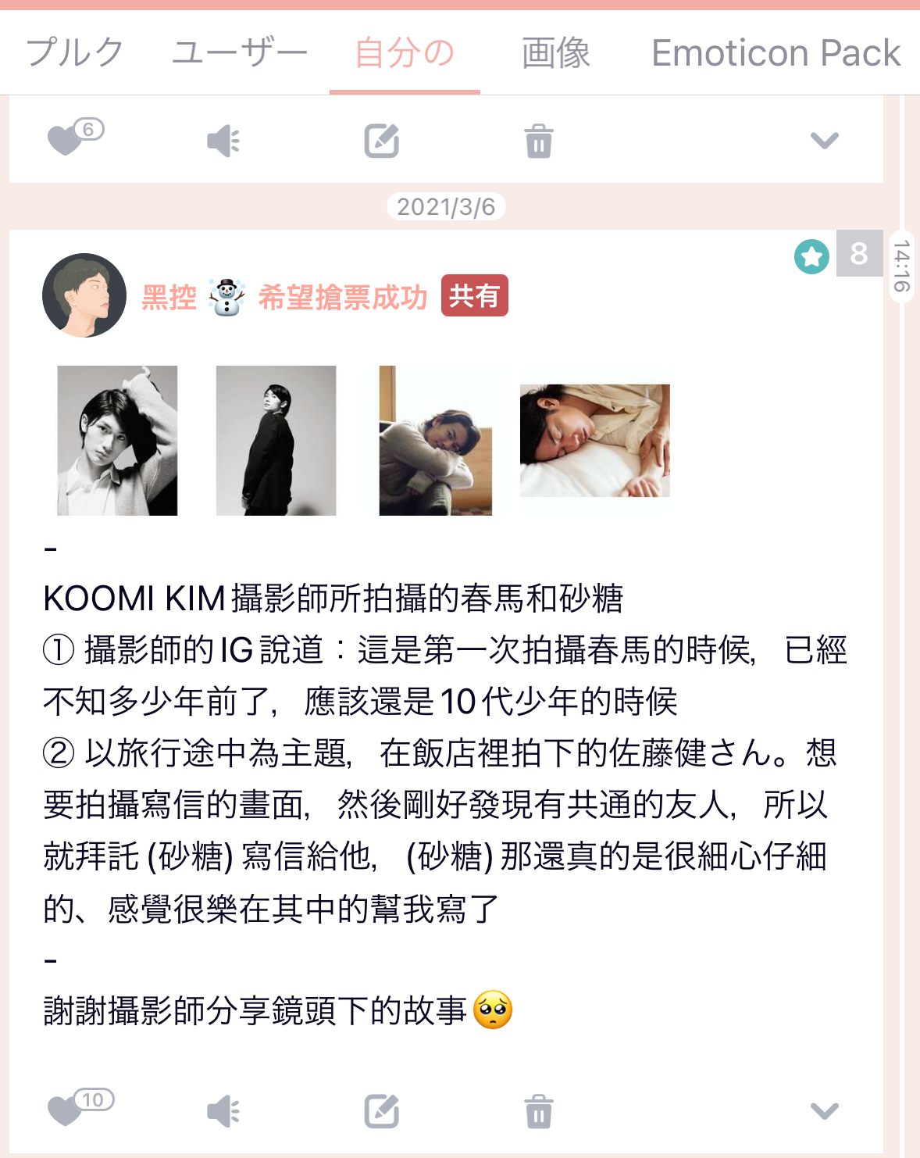
Task: Mute the KOOMI KIM post via speaker icon
Action: pos(223,1111)
